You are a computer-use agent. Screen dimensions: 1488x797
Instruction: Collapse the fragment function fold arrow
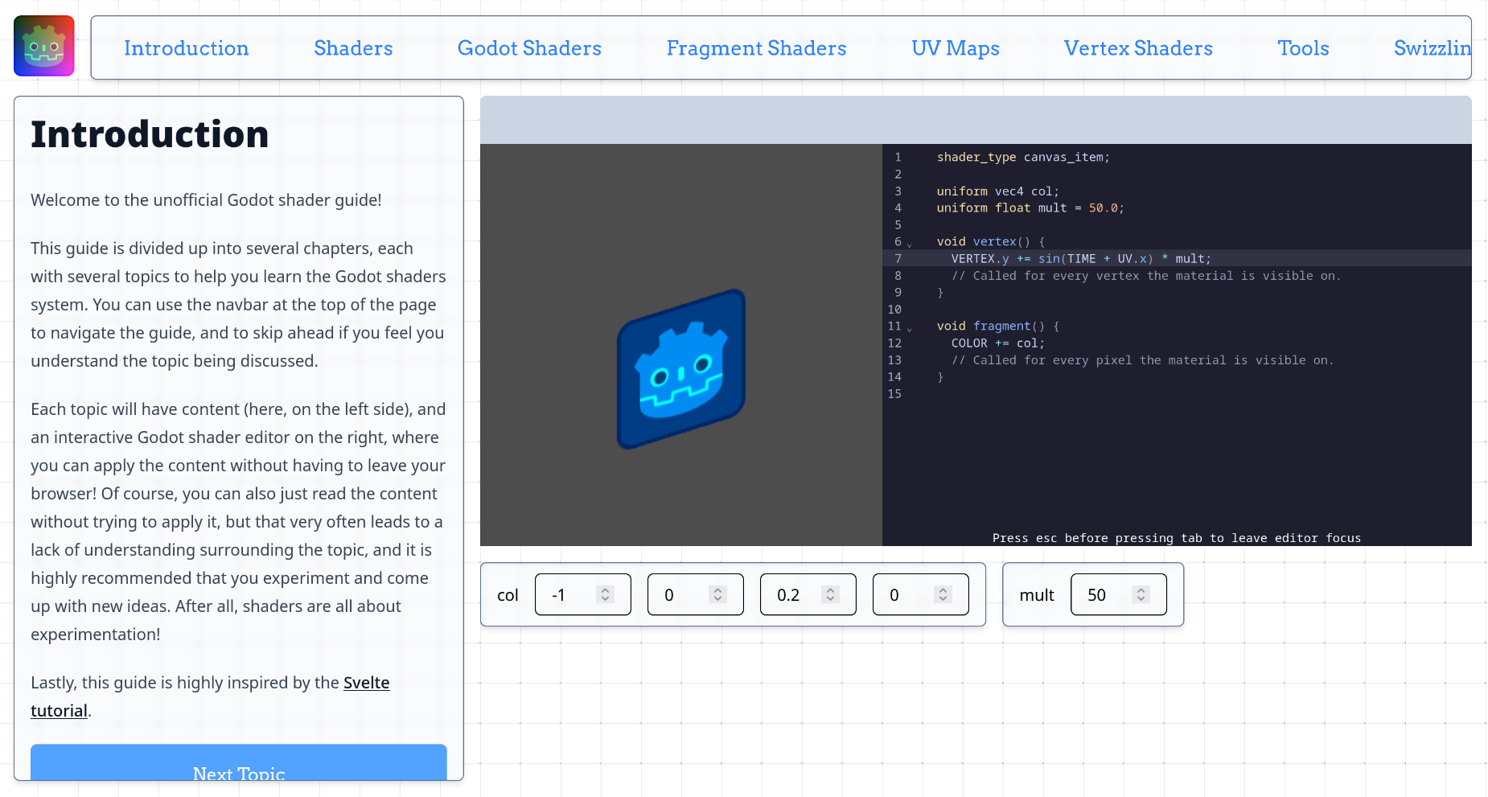(910, 328)
